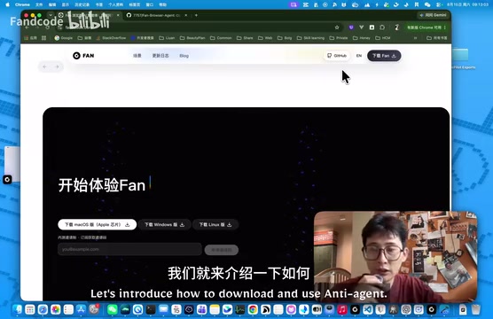This screenshot has width=493, height=319.
Task: Click the bookmark star in address bar
Action: coord(337,27)
